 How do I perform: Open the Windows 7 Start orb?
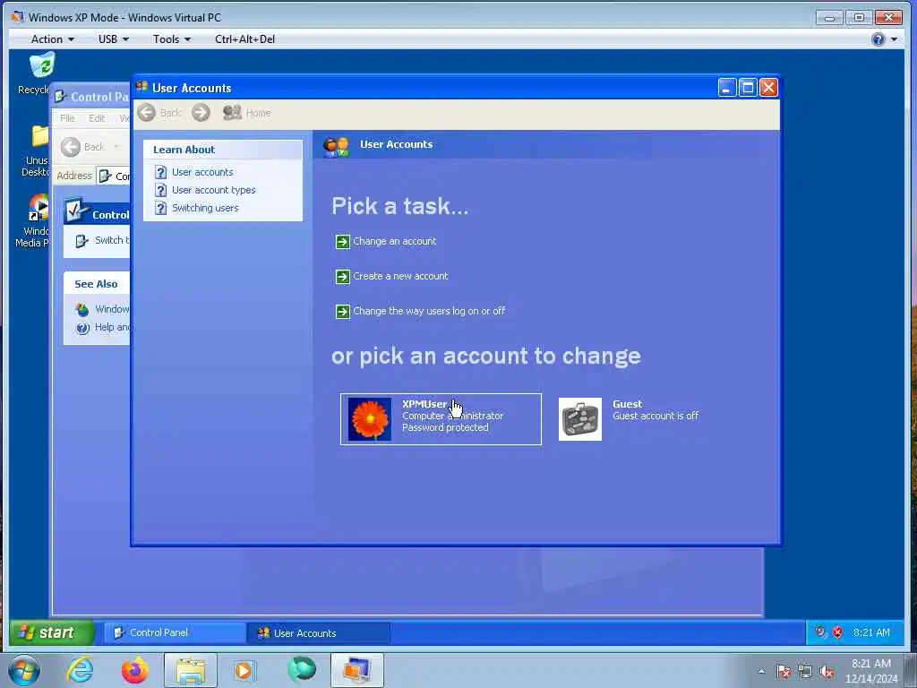(24, 670)
